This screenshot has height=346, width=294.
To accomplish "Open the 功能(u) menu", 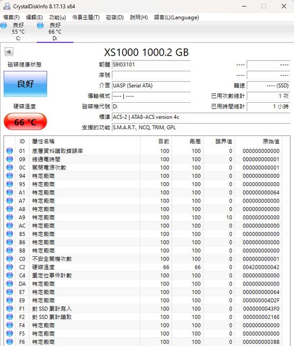I will [x=57, y=17].
